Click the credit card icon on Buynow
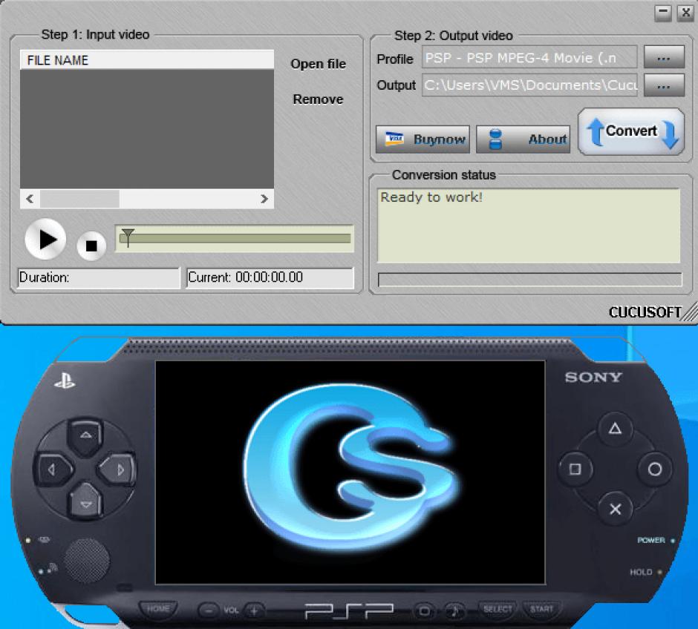Viewport: 698px width, 629px height. click(394, 139)
